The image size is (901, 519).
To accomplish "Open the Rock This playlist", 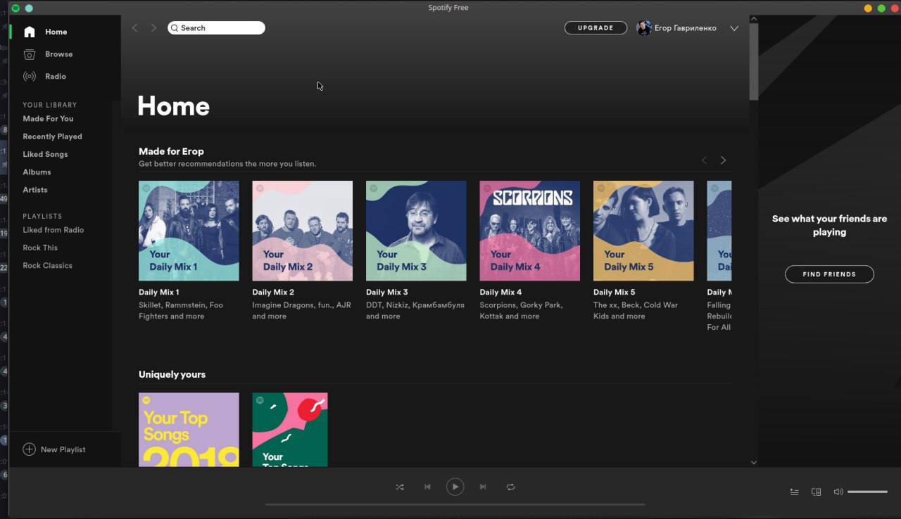I will point(40,248).
